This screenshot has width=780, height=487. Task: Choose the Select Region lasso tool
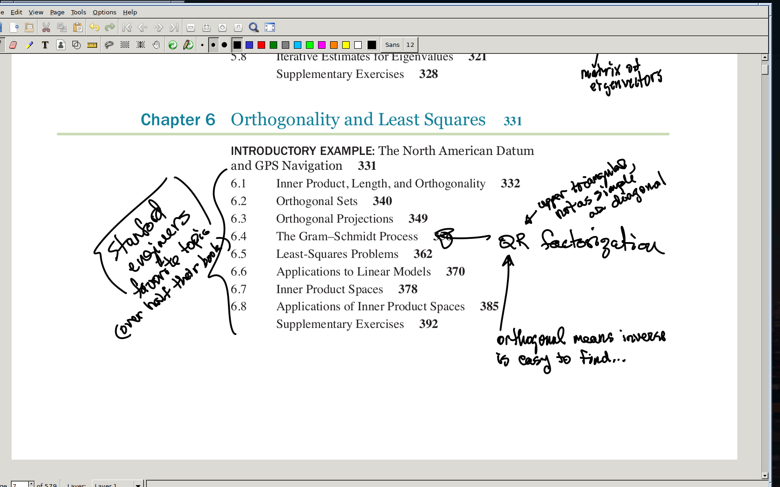pyautogui.click(x=109, y=45)
